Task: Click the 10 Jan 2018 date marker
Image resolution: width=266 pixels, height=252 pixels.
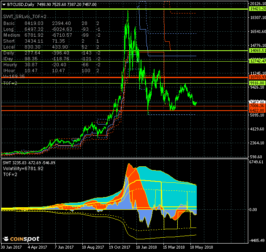Action: click(146, 247)
